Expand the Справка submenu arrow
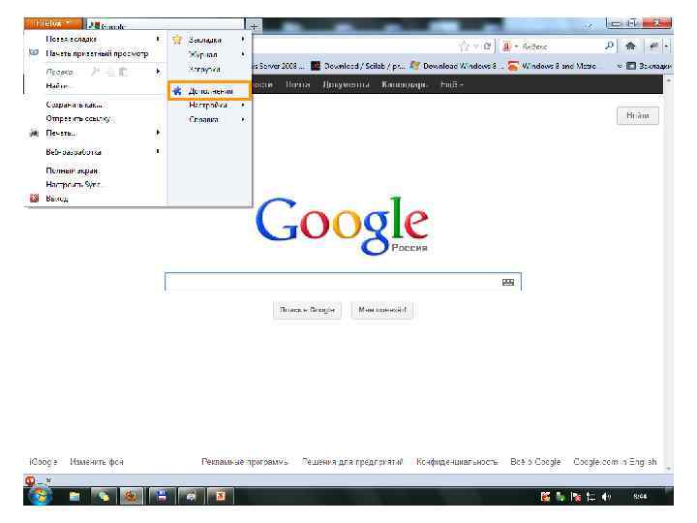The height and width of the screenshot is (523, 697). [x=243, y=119]
